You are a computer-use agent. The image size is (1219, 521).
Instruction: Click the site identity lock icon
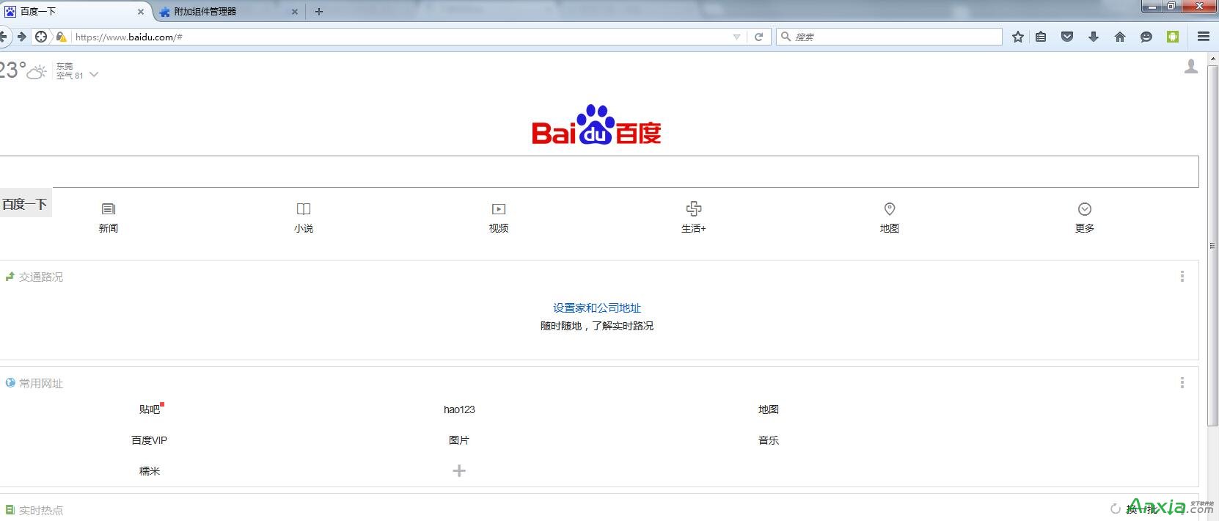(x=61, y=37)
